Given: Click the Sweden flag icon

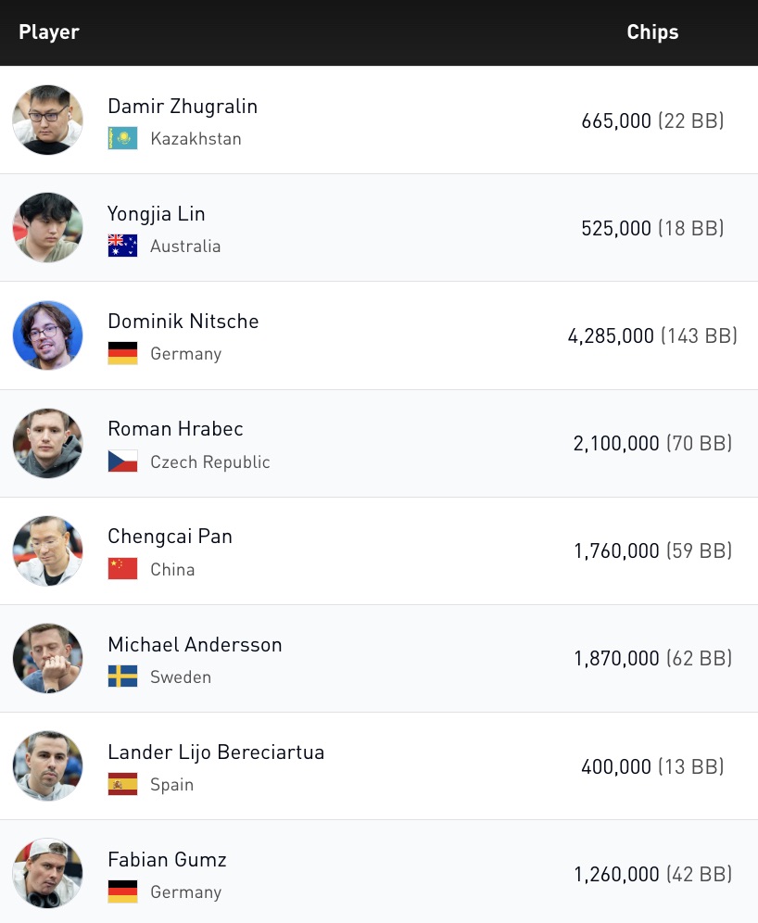Looking at the screenshot, I should point(122,676).
